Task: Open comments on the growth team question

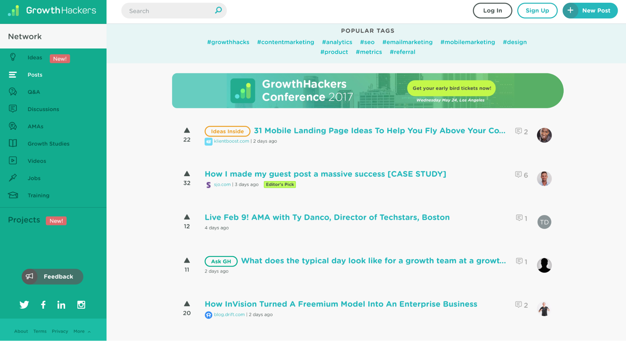Action: click(521, 262)
